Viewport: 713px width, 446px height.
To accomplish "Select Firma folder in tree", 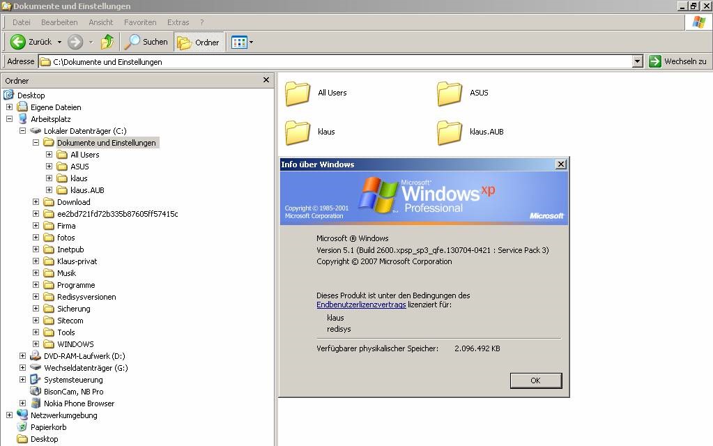I will pyautogui.click(x=66, y=226).
